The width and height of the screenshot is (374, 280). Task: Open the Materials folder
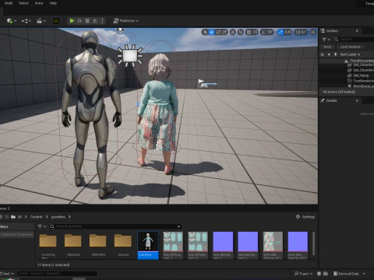(73, 245)
